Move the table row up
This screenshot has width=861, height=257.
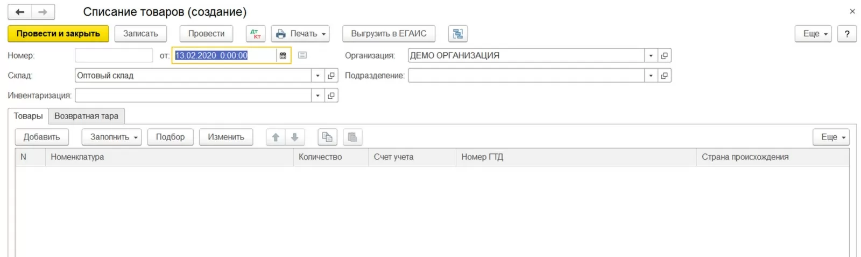[x=276, y=137]
